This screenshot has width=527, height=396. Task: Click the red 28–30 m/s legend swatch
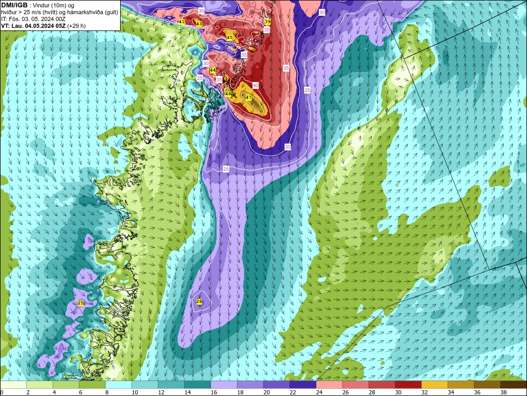coord(382,384)
